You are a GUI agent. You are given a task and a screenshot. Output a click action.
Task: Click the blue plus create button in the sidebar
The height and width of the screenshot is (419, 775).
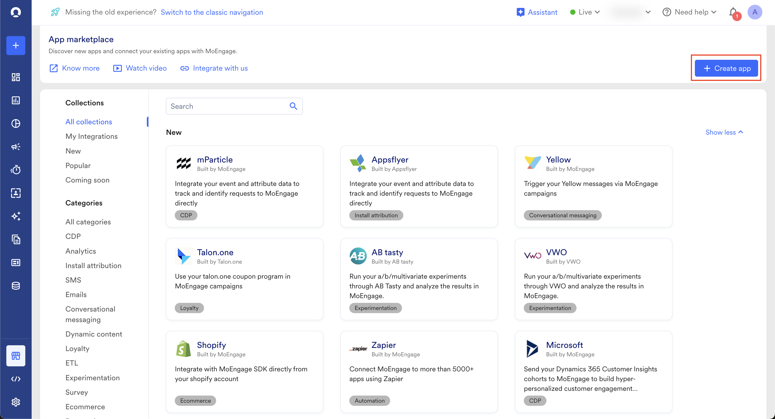(x=16, y=45)
